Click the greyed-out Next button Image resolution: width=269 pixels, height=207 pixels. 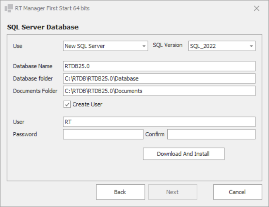click(x=172, y=192)
